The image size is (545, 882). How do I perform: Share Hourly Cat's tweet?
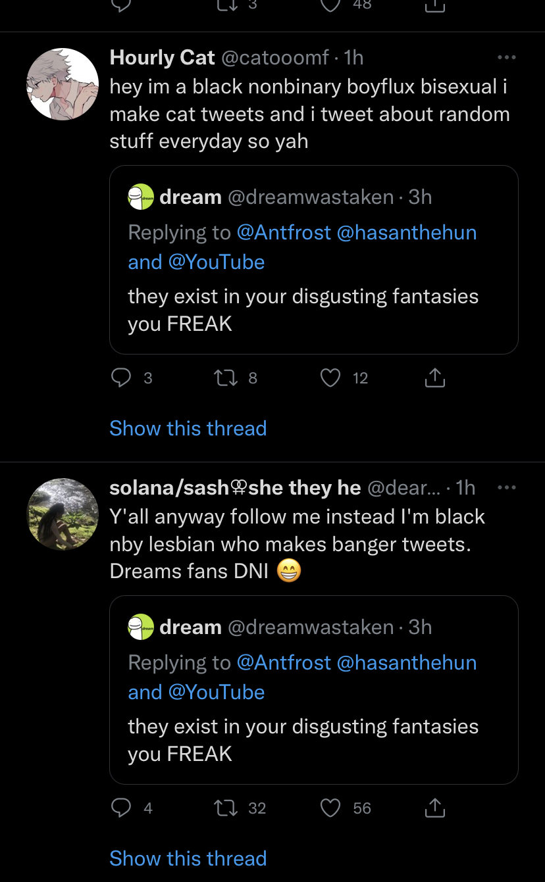435,377
